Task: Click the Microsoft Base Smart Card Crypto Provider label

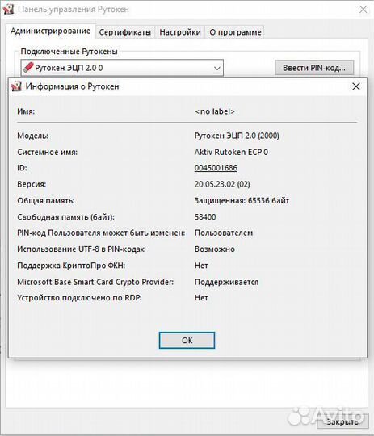Action: [95, 282]
